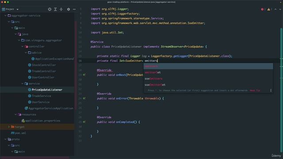Open TradeController in project tree
The height and width of the screenshot is (159, 283).
click(44, 71)
